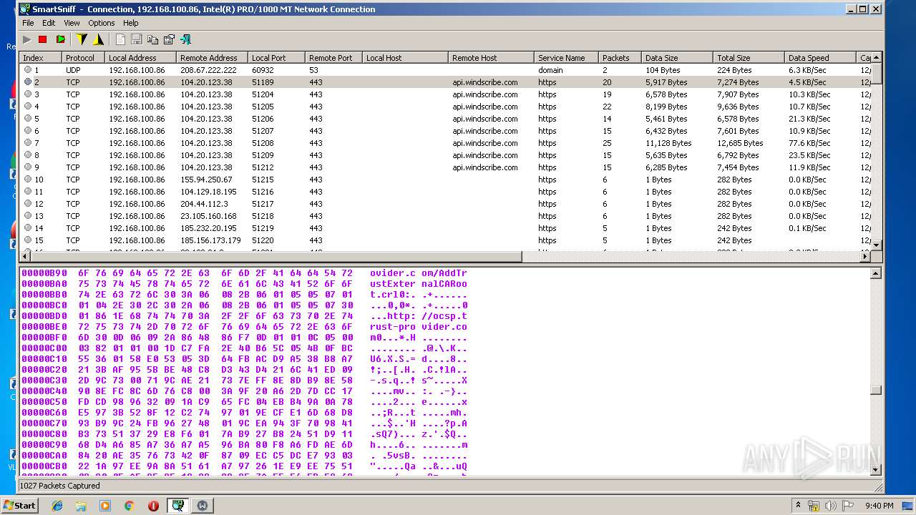916x515 pixels.
Task: Select connection row with local port 51204
Action: point(445,94)
